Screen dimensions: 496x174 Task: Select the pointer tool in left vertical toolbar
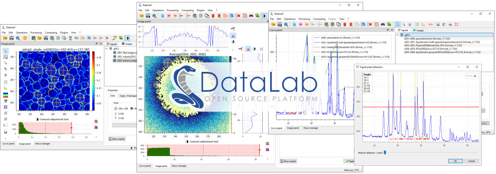[6, 50]
